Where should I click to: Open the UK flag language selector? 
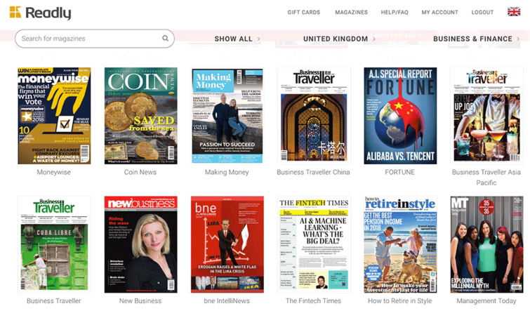[x=514, y=12]
